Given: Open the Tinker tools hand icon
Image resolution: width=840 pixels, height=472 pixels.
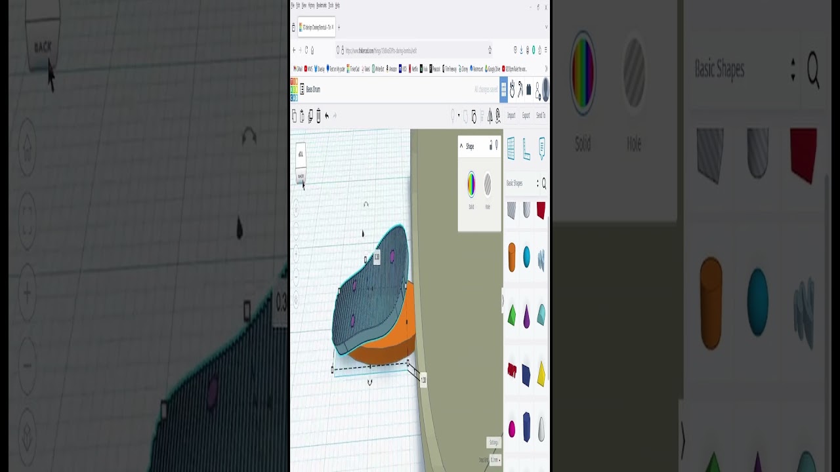Looking at the screenshot, I should click(x=513, y=89).
